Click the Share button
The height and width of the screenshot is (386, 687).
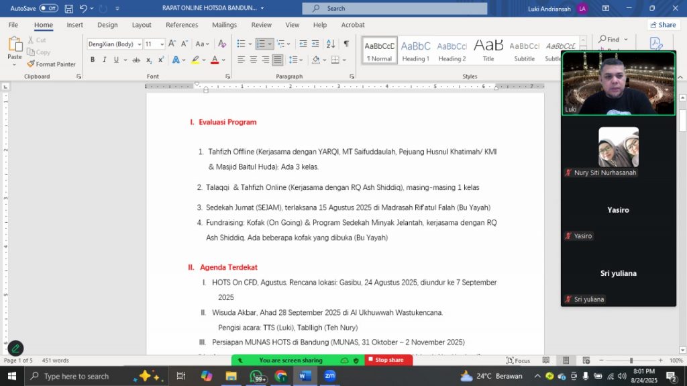click(x=663, y=25)
